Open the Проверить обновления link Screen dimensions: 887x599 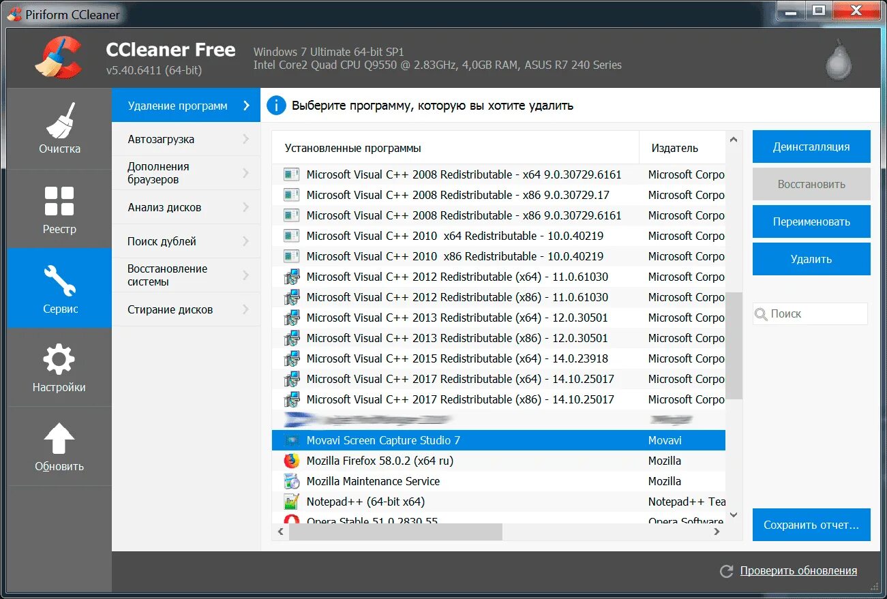(x=798, y=571)
